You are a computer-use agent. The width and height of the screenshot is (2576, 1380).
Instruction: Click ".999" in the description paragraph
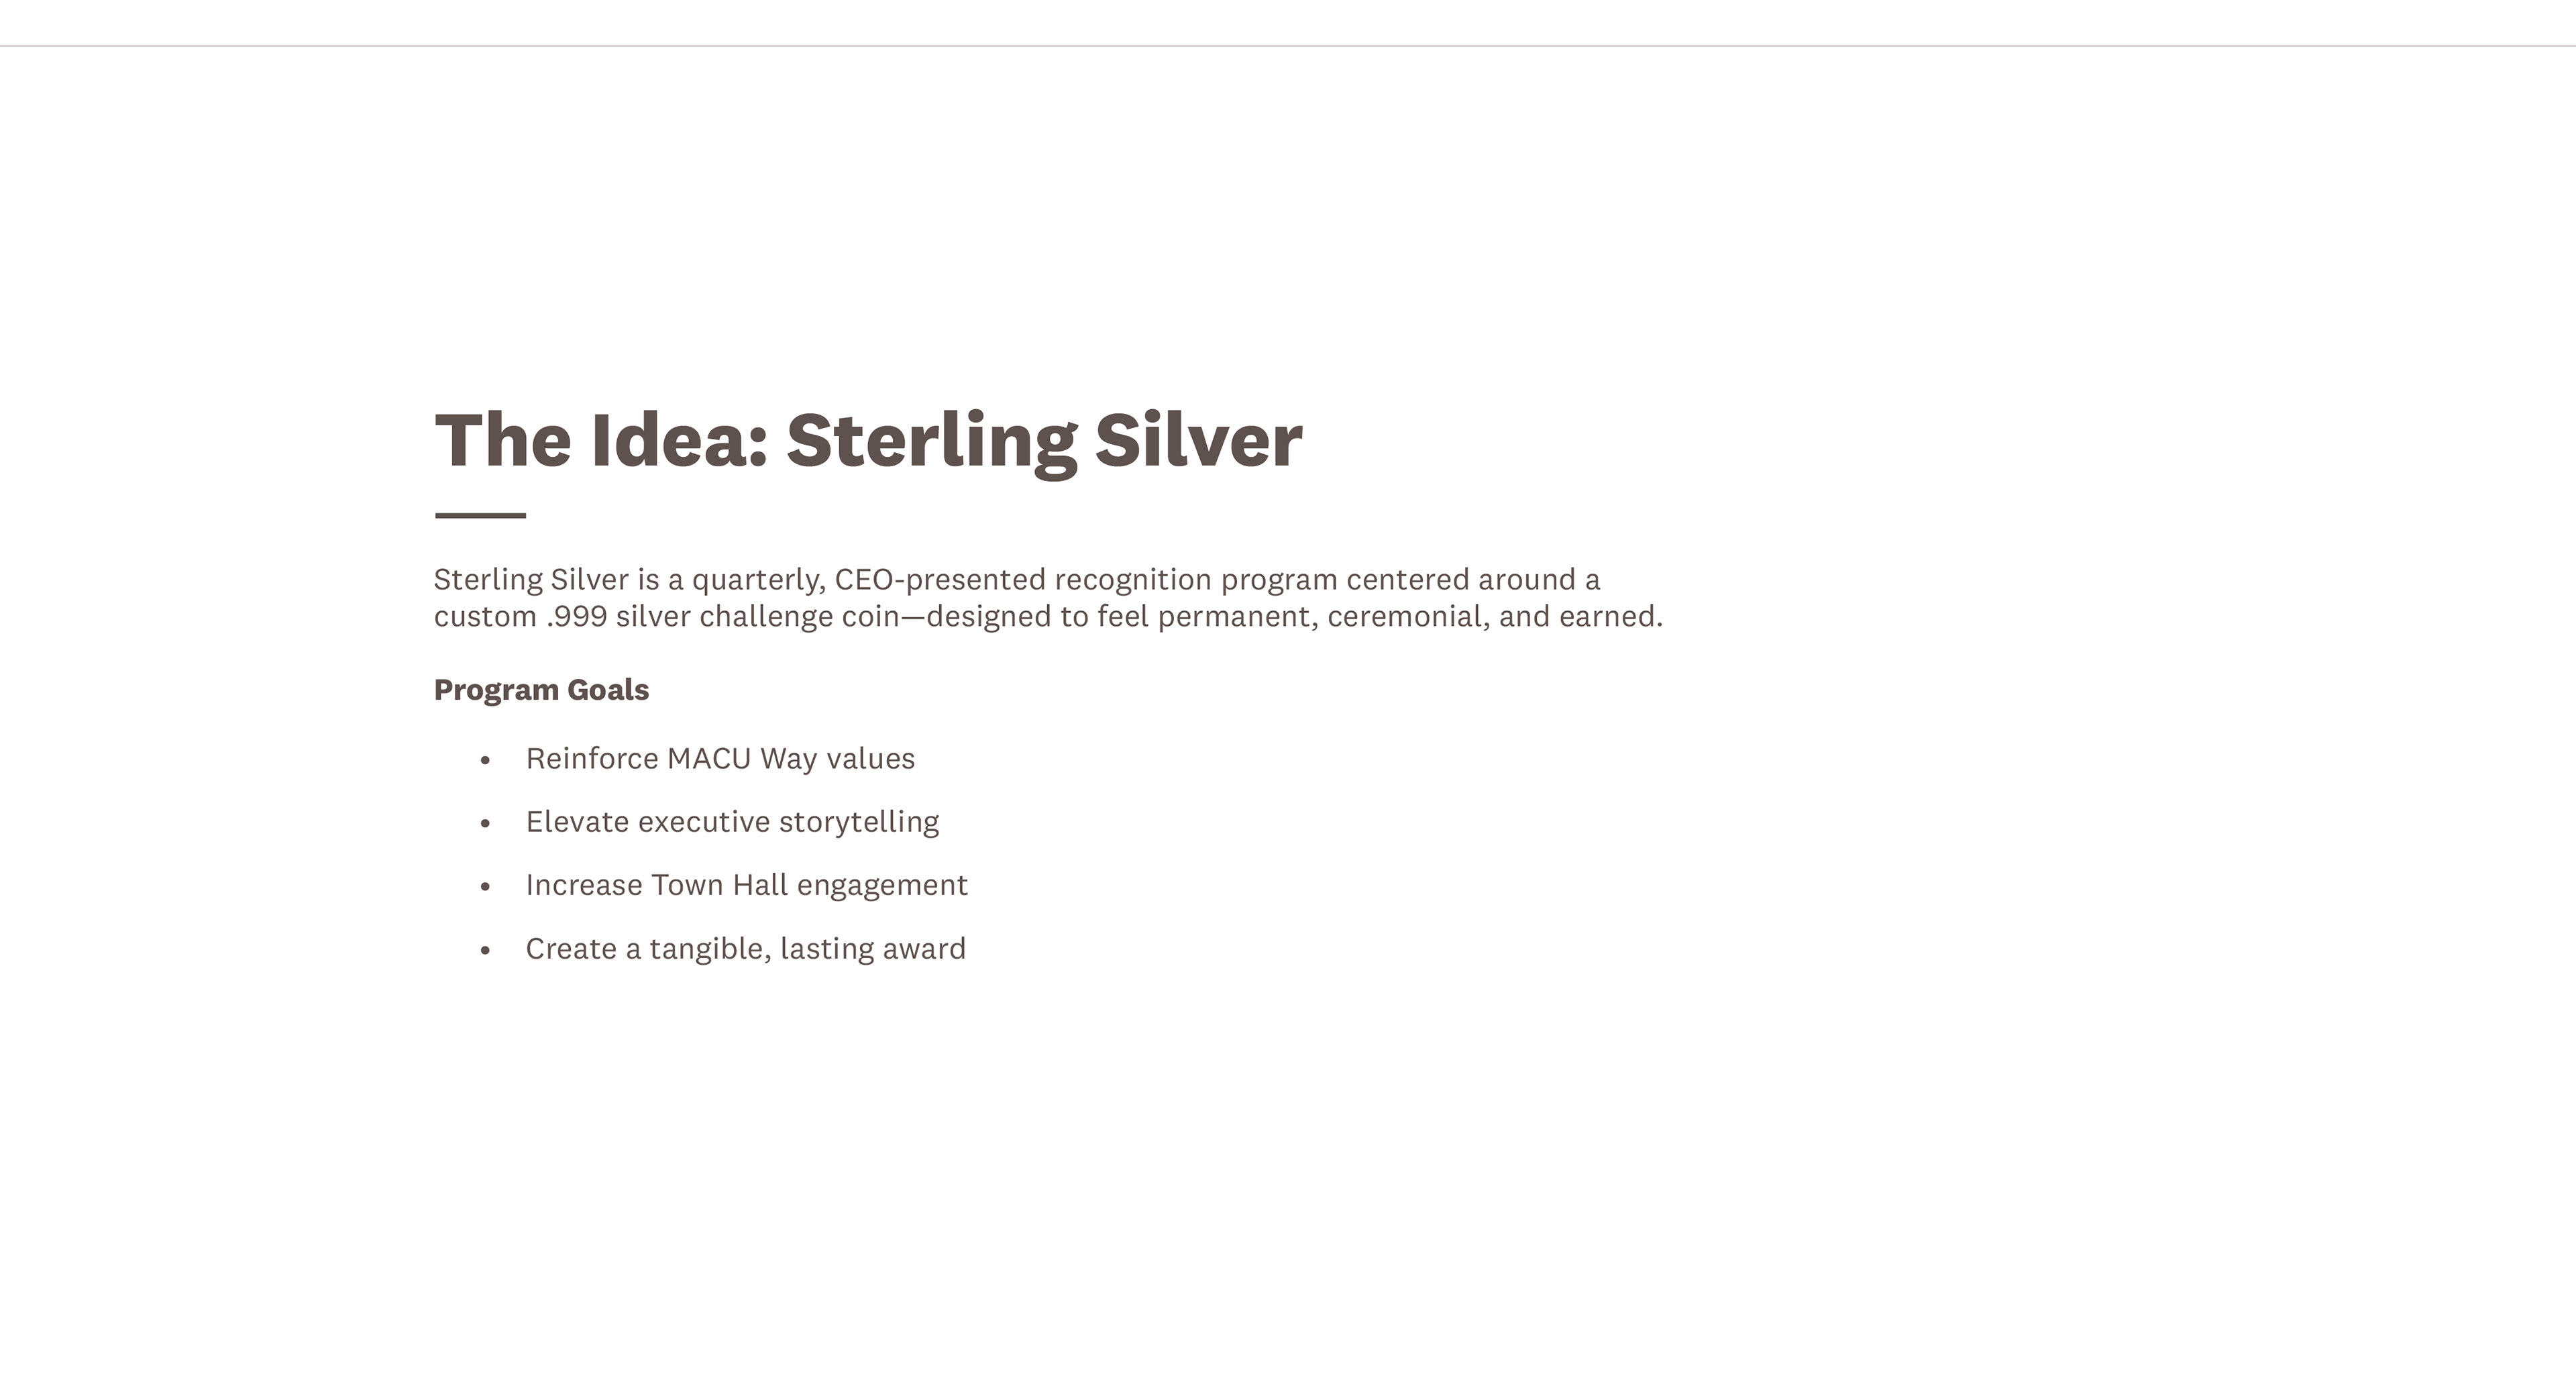tap(577, 617)
